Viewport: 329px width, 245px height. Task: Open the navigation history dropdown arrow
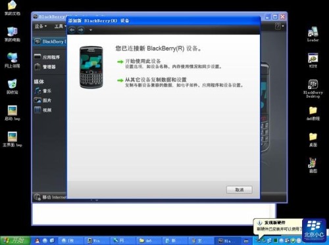tap(91, 30)
